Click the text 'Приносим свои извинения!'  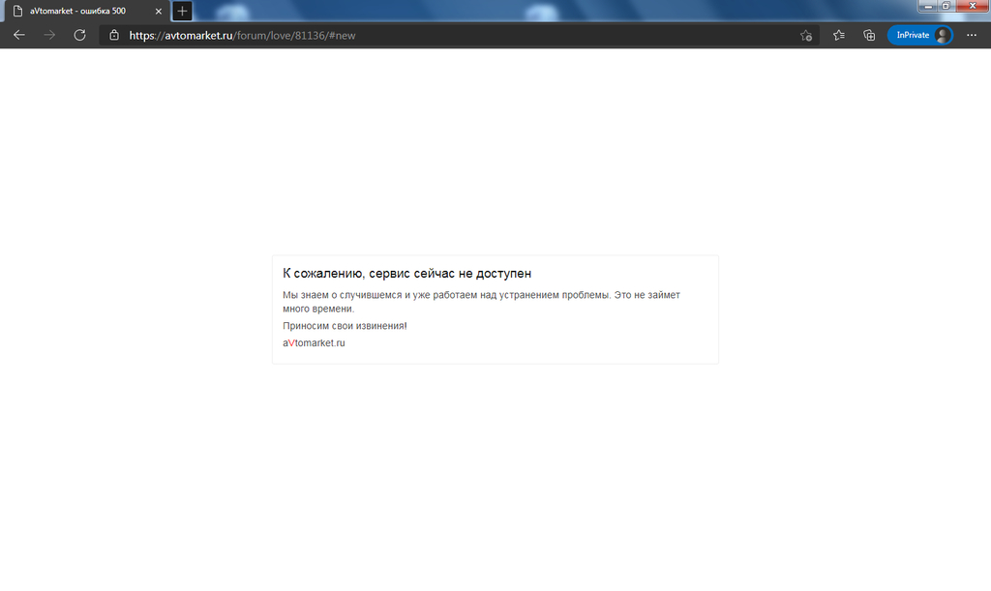pos(345,326)
